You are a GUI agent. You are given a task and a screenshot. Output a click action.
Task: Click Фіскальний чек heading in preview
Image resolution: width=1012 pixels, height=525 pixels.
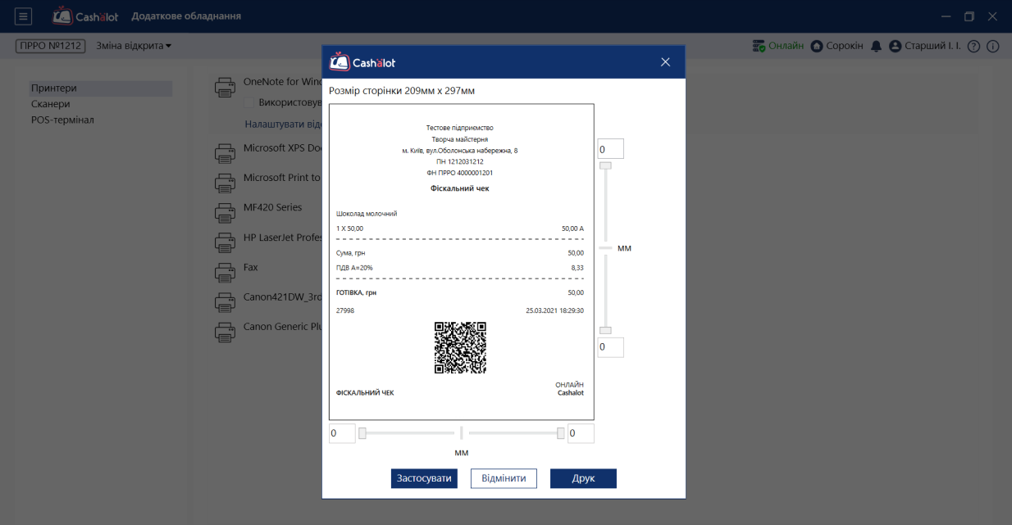(460, 188)
